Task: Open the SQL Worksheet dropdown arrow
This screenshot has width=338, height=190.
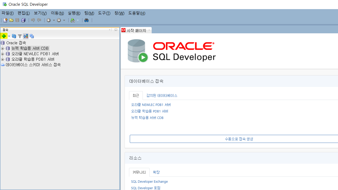Action: (x=78, y=20)
